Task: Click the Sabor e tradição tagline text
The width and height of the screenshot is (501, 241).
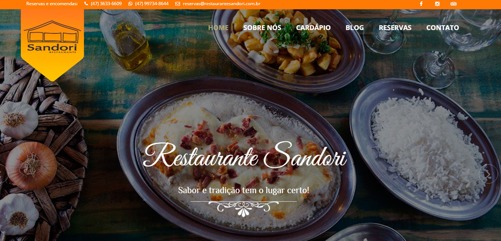Action: point(244,190)
